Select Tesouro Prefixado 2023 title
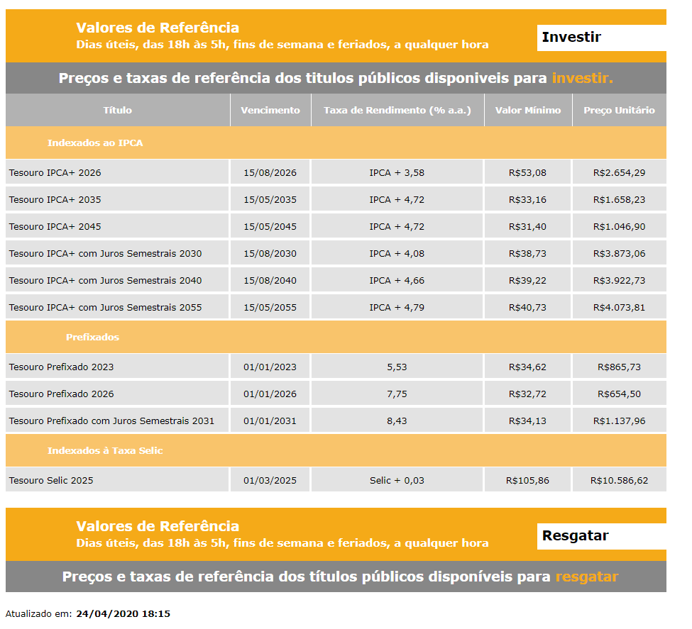The height and width of the screenshot is (629, 692). 61,367
